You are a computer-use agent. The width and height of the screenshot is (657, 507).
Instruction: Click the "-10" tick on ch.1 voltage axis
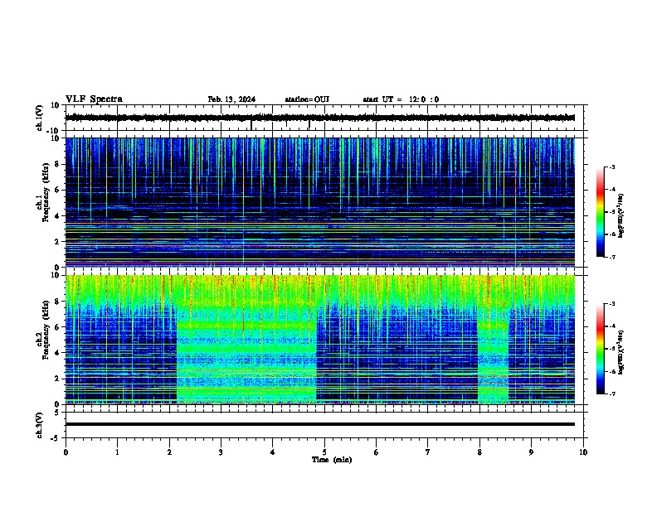tap(54, 131)
